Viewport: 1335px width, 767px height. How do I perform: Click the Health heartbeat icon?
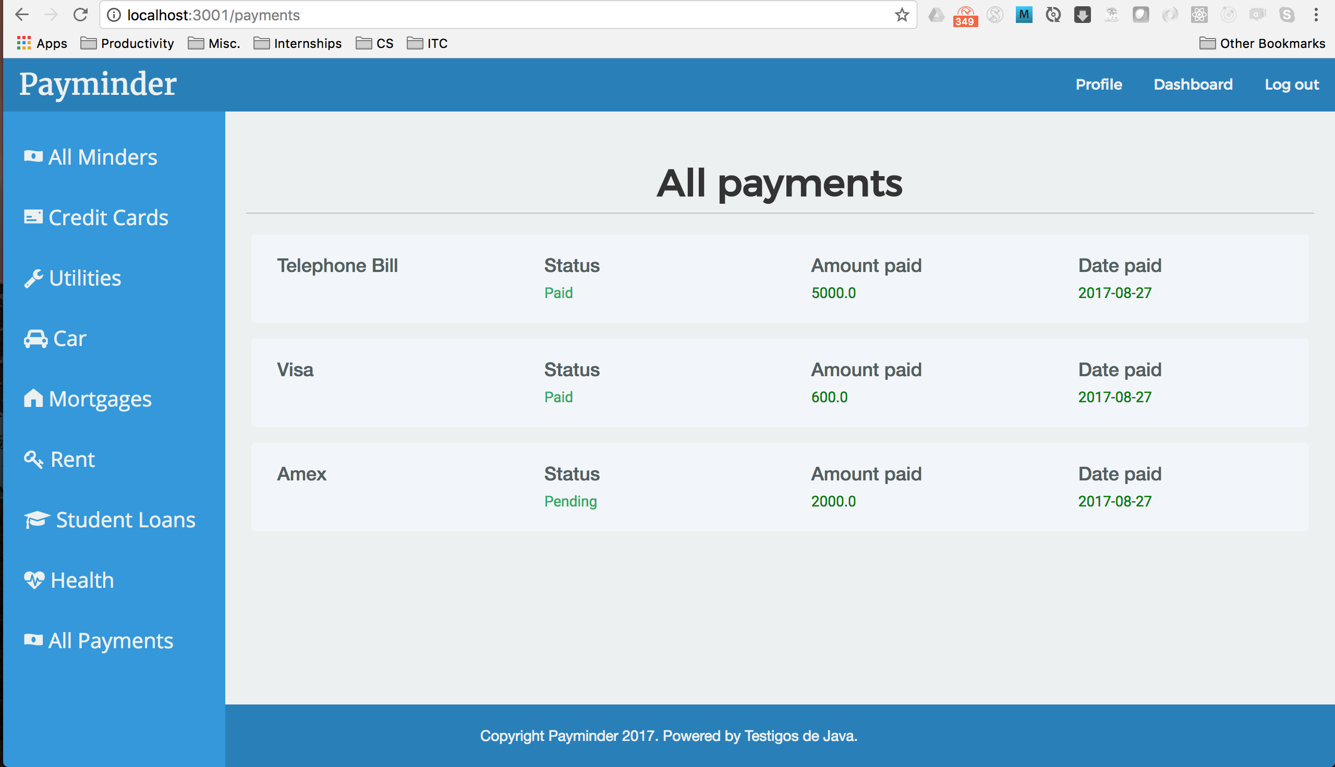coord(34,580)
